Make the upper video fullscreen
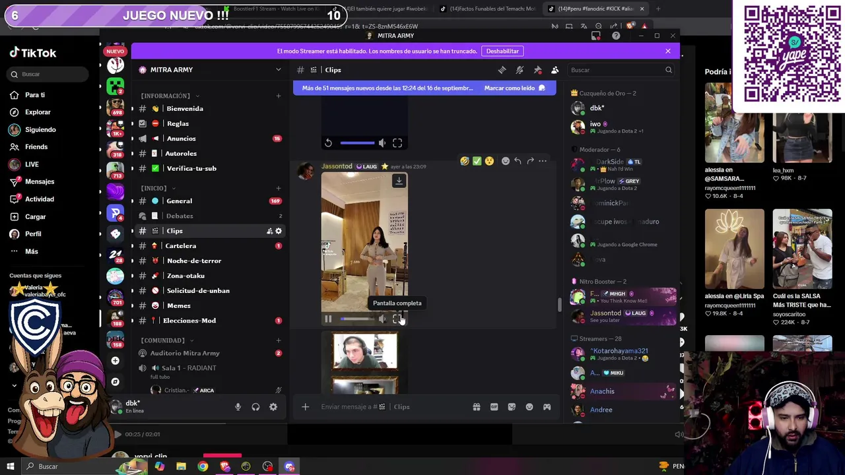This screenshot has height=475, width=845. click(x=397, y=143)
